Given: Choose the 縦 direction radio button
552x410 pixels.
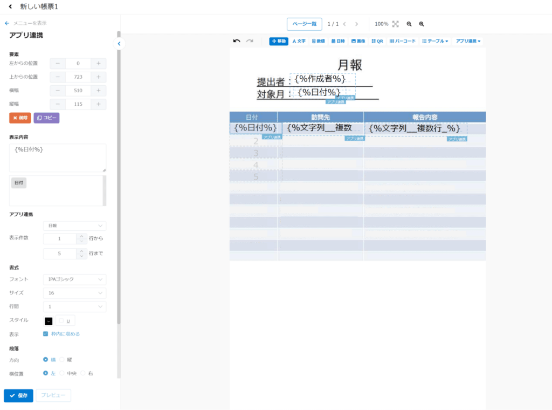Looking at the screenshot, I should (62, 359).
